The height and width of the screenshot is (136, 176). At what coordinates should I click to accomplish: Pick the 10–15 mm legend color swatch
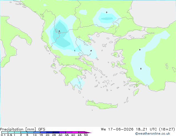pos(37,132)
